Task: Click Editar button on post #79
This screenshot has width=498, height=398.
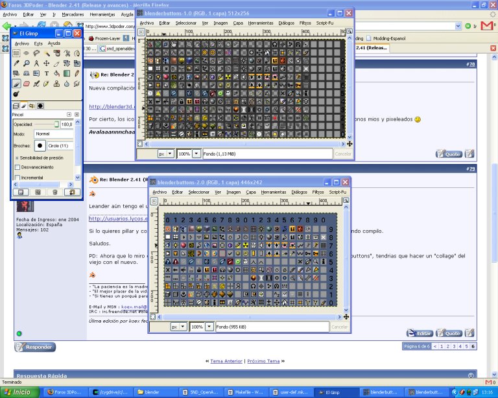Action: [420, 333]
